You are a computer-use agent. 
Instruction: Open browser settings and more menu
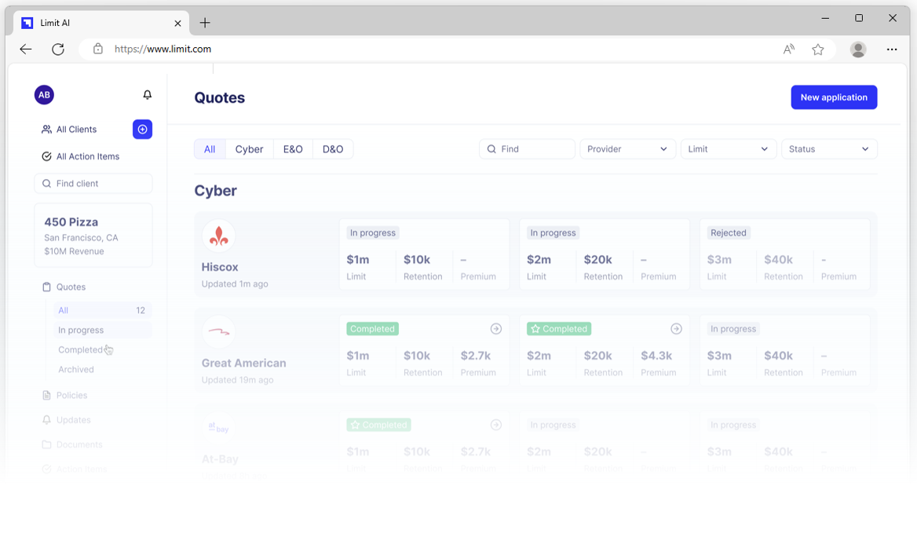tap(892, 49)
